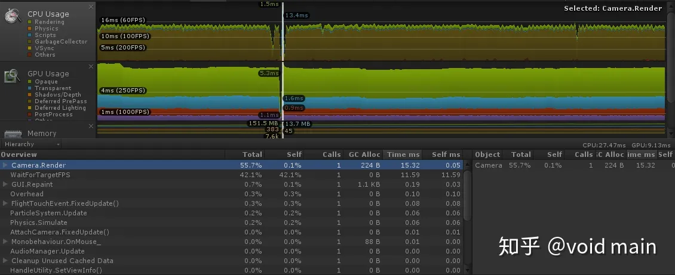Select the HandleUtility.SetViewInfo() row
The image size is (675, 275).
click(232, 270)
